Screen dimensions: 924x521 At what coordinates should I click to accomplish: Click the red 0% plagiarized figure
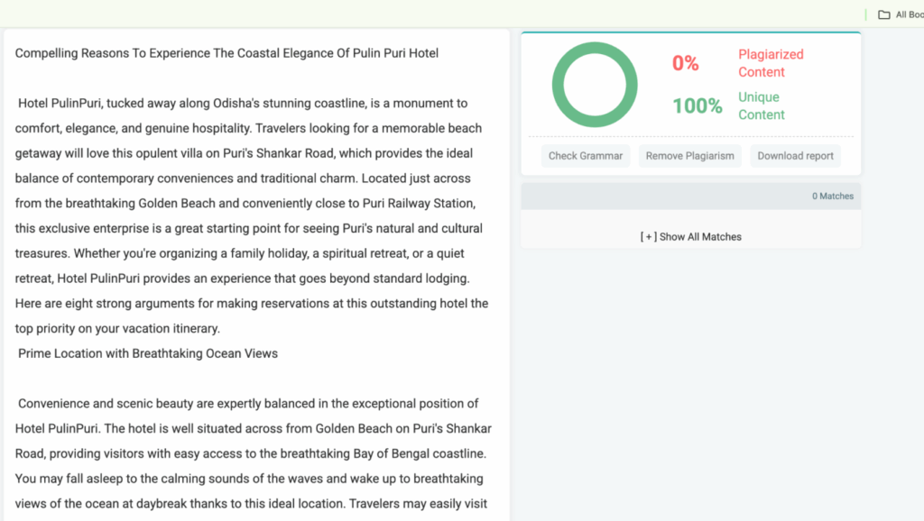[x=686, y=63]
